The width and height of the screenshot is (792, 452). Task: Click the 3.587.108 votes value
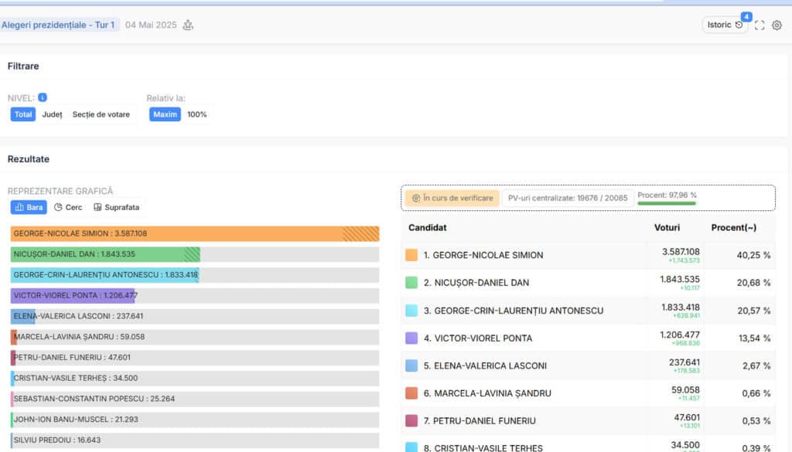681,252
